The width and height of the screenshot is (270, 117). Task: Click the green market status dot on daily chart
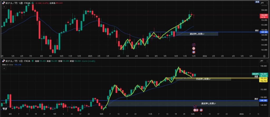tap(32, 61)
